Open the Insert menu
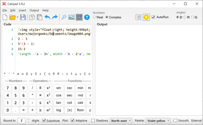Viewport: 203px width, 125px height. (x=22, y=10)
